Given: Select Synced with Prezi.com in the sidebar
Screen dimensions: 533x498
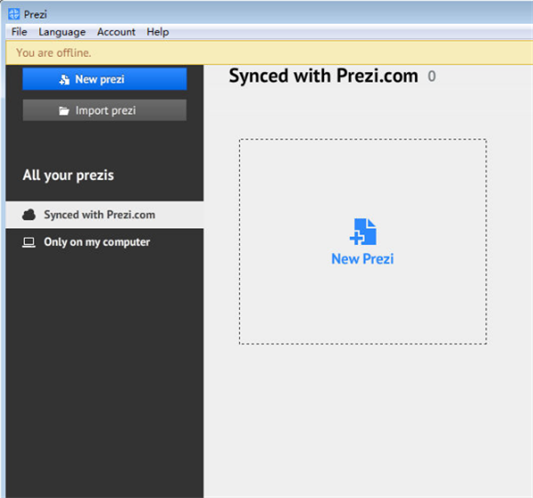Looking at the screenshot, I should click(99, 215).
